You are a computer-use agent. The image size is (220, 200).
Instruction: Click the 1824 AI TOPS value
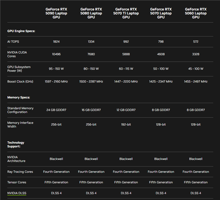(x=56, y=42)
